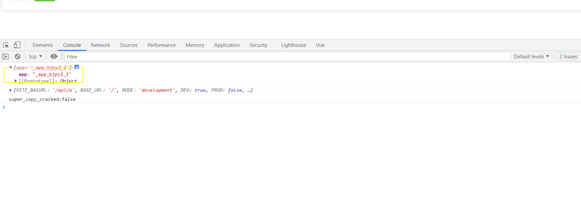Show the console sidebar panel
Viewport: 581px width, 207px height.
[5, 57]
